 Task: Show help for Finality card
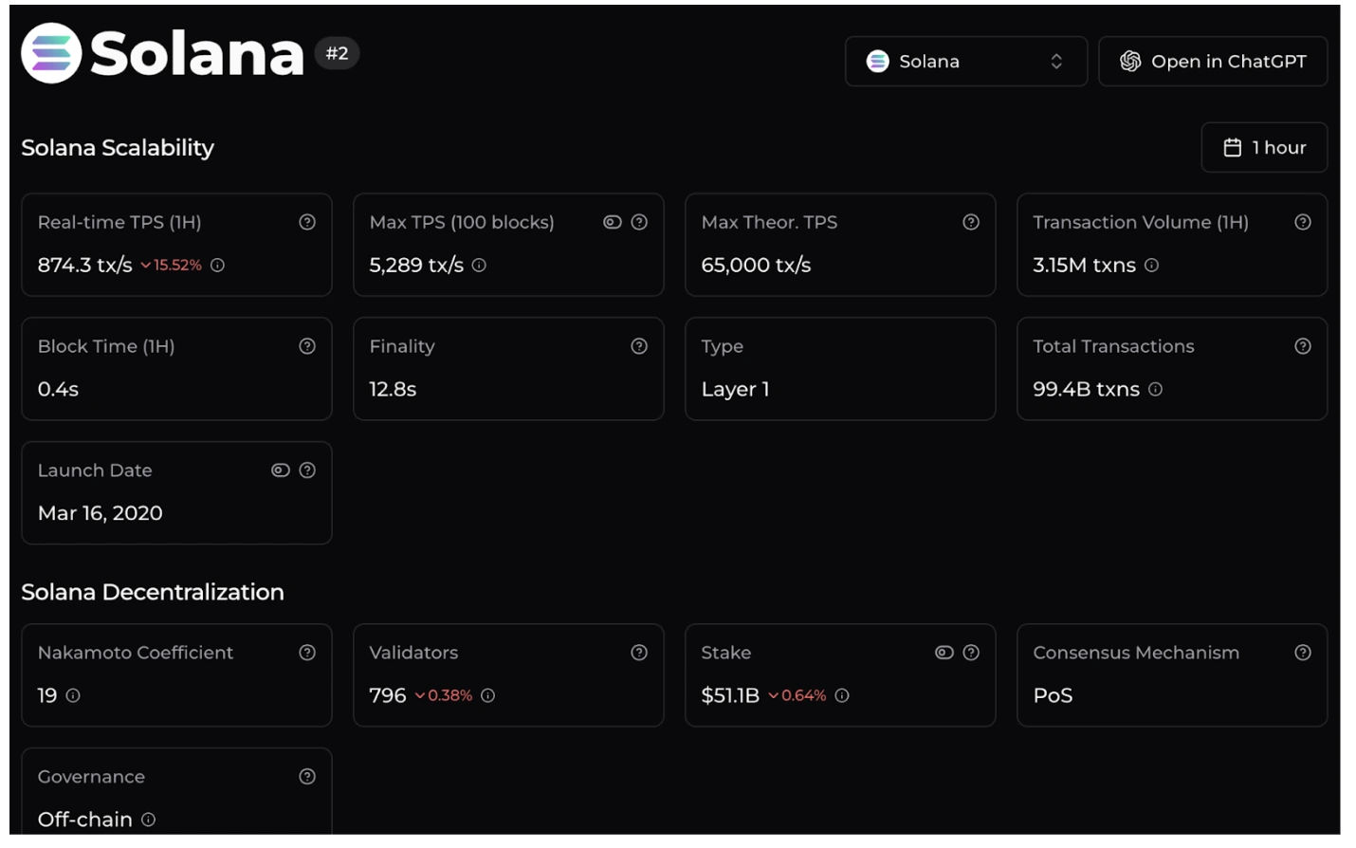pos(639,346)
